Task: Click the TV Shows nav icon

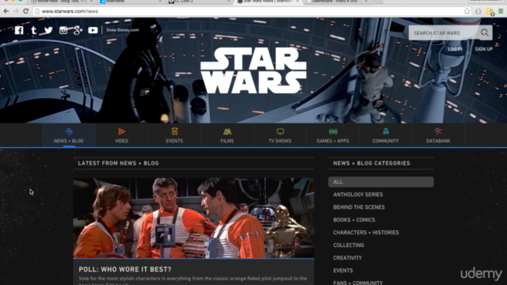Action: pos(280,131)
